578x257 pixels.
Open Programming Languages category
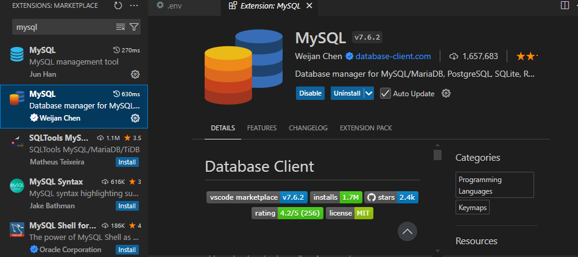click(495, 185)
